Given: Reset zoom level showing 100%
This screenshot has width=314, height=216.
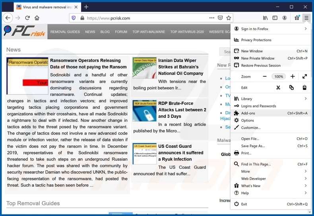Looking at the screenshot, I should pyautogui.click(x=279, y=76).
